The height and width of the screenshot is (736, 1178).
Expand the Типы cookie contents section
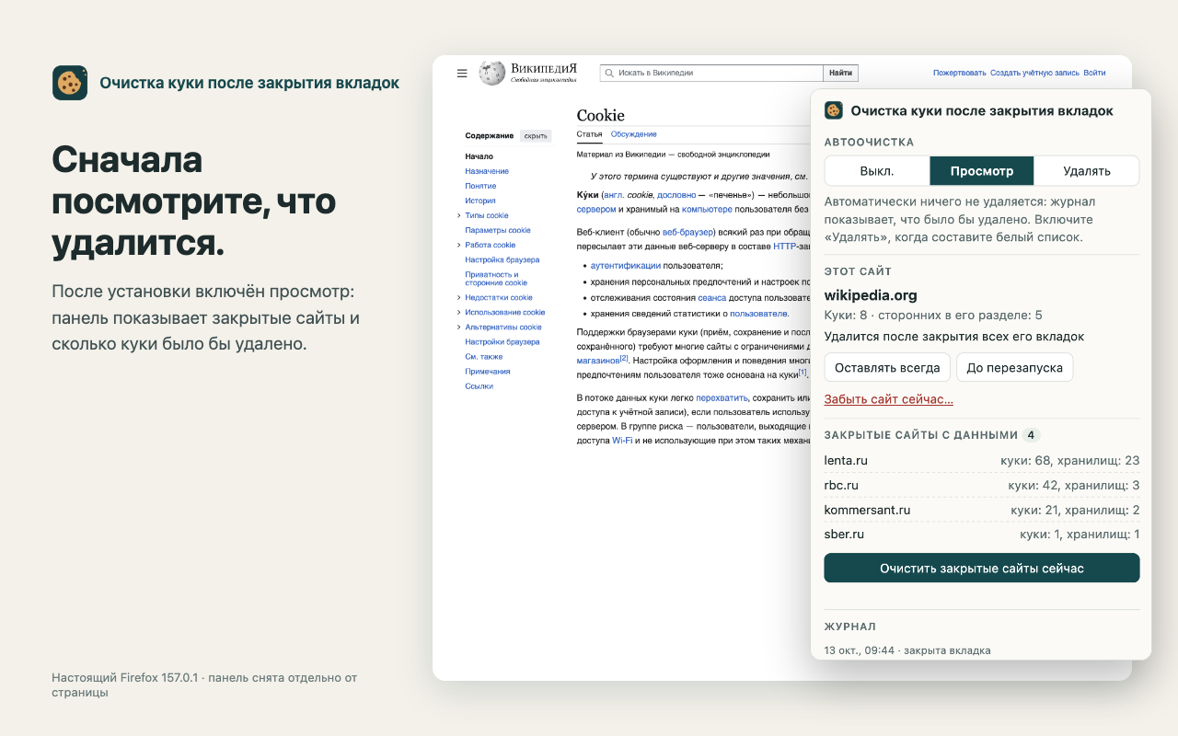pyautogui.click(x=458, y=215)
